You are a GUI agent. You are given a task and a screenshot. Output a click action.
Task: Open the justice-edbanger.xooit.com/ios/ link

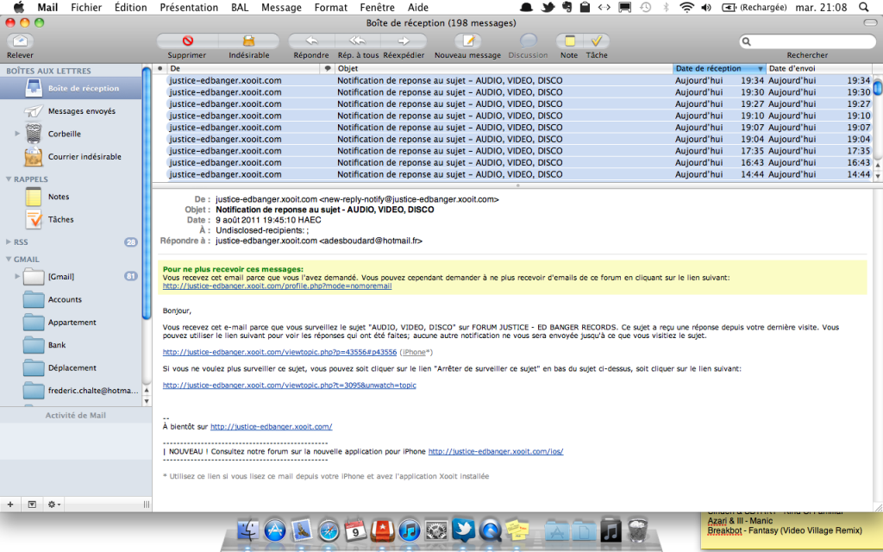496,452
